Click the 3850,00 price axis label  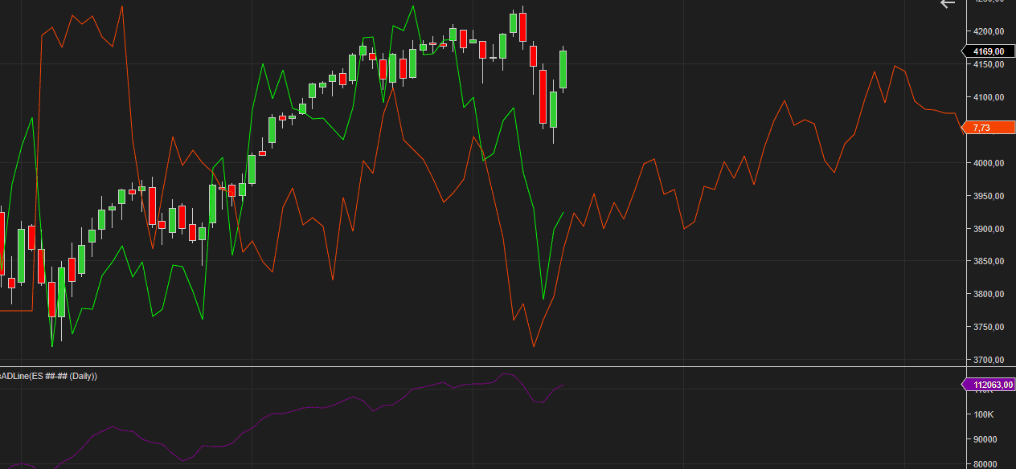click(x=989, y=261)
